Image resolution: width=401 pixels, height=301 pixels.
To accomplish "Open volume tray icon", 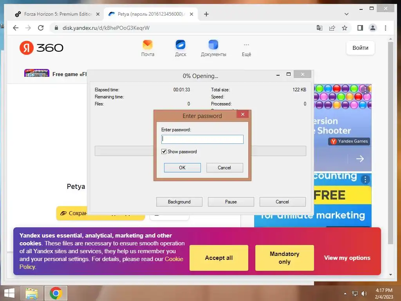I will (364, 294).
